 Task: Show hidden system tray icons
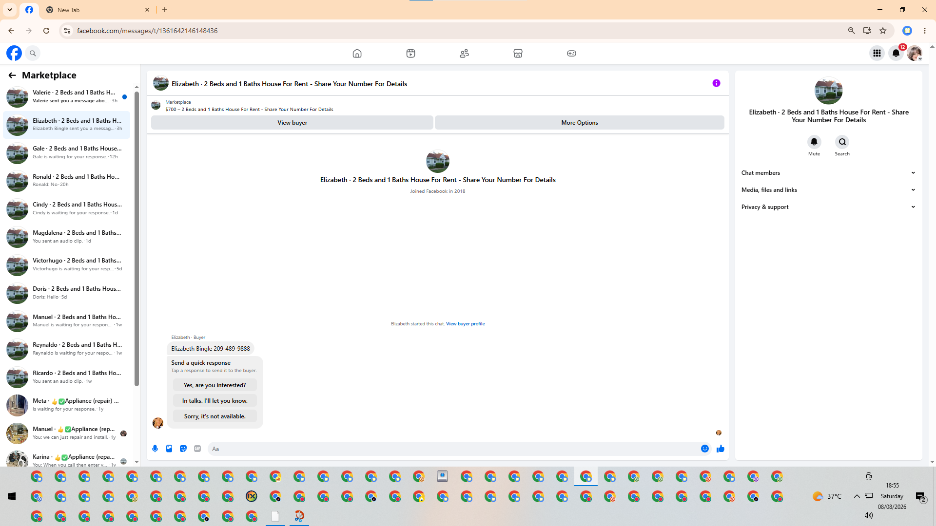click(857, 496)
